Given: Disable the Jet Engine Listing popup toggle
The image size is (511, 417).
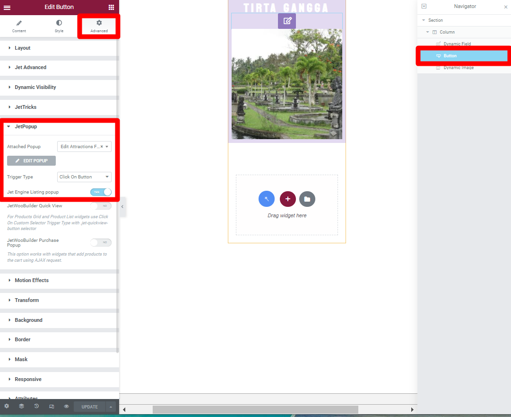Looking at the screenshot, I should [x=101, y=192].
